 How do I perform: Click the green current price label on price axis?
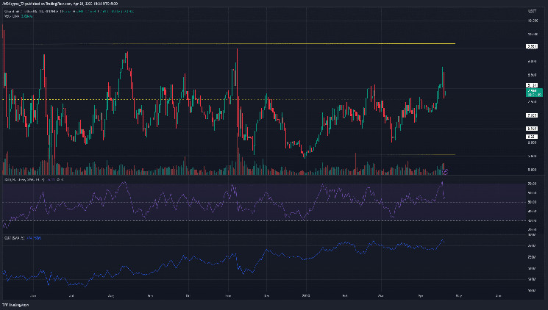coord(530,93)
